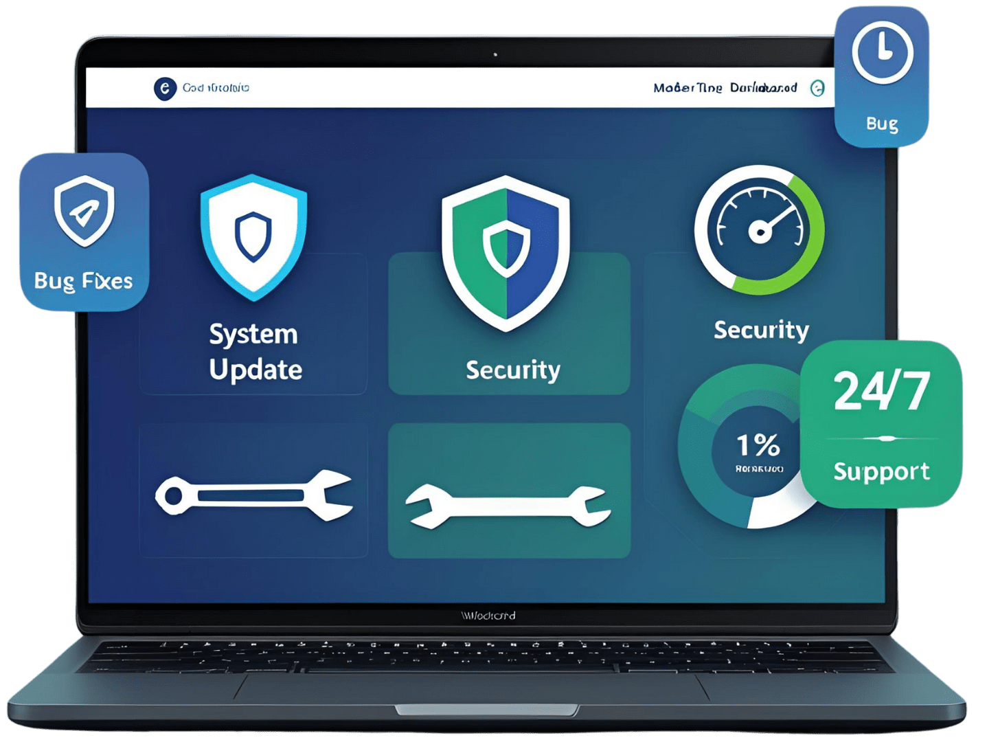987x742 pixels.
Task: Click the Bug Fixes label text
Action: (83, 281)
